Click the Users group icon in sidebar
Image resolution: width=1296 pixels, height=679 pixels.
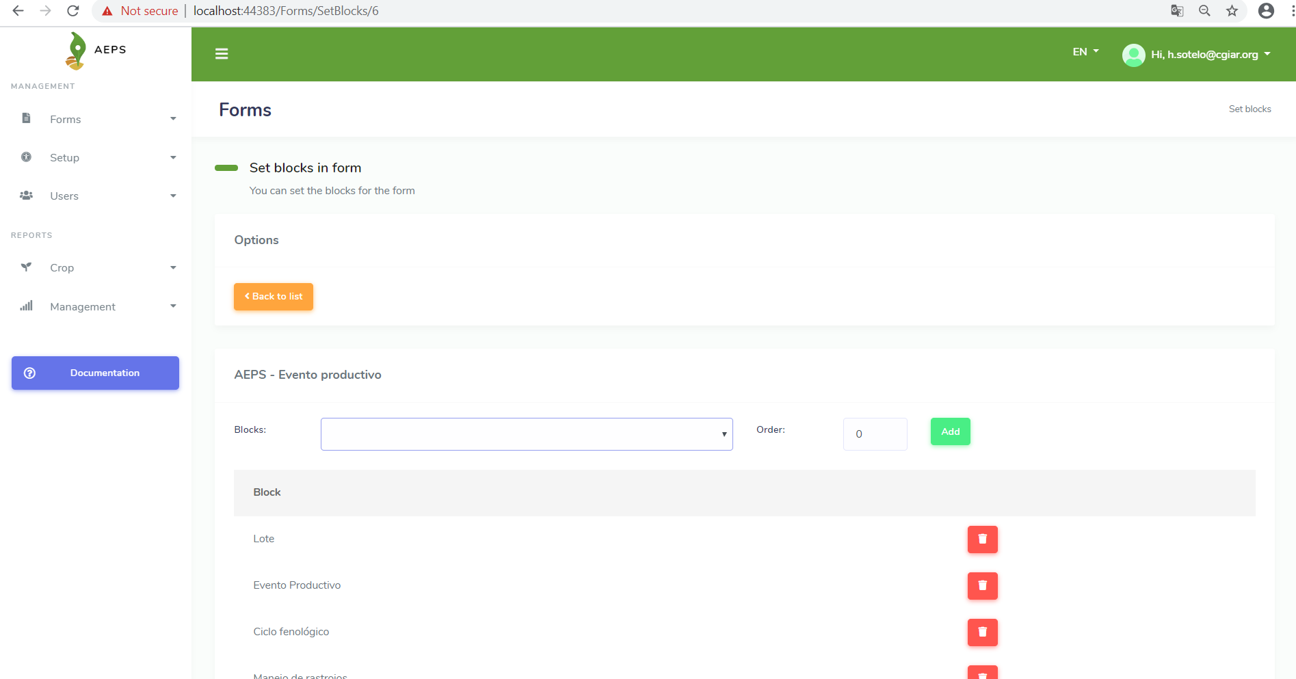pyautogui.click(x=26, y=196)
